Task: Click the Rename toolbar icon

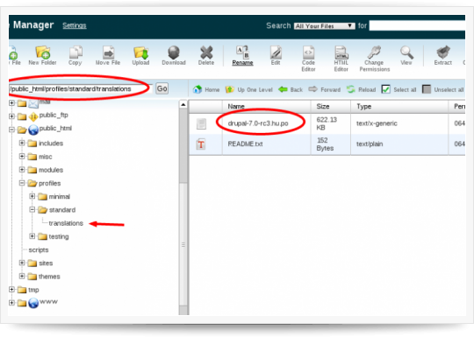Action: (x=242, y=53)
